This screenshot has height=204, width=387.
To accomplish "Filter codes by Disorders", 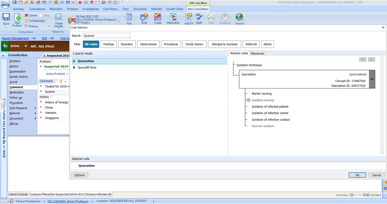I will [127, 44].
